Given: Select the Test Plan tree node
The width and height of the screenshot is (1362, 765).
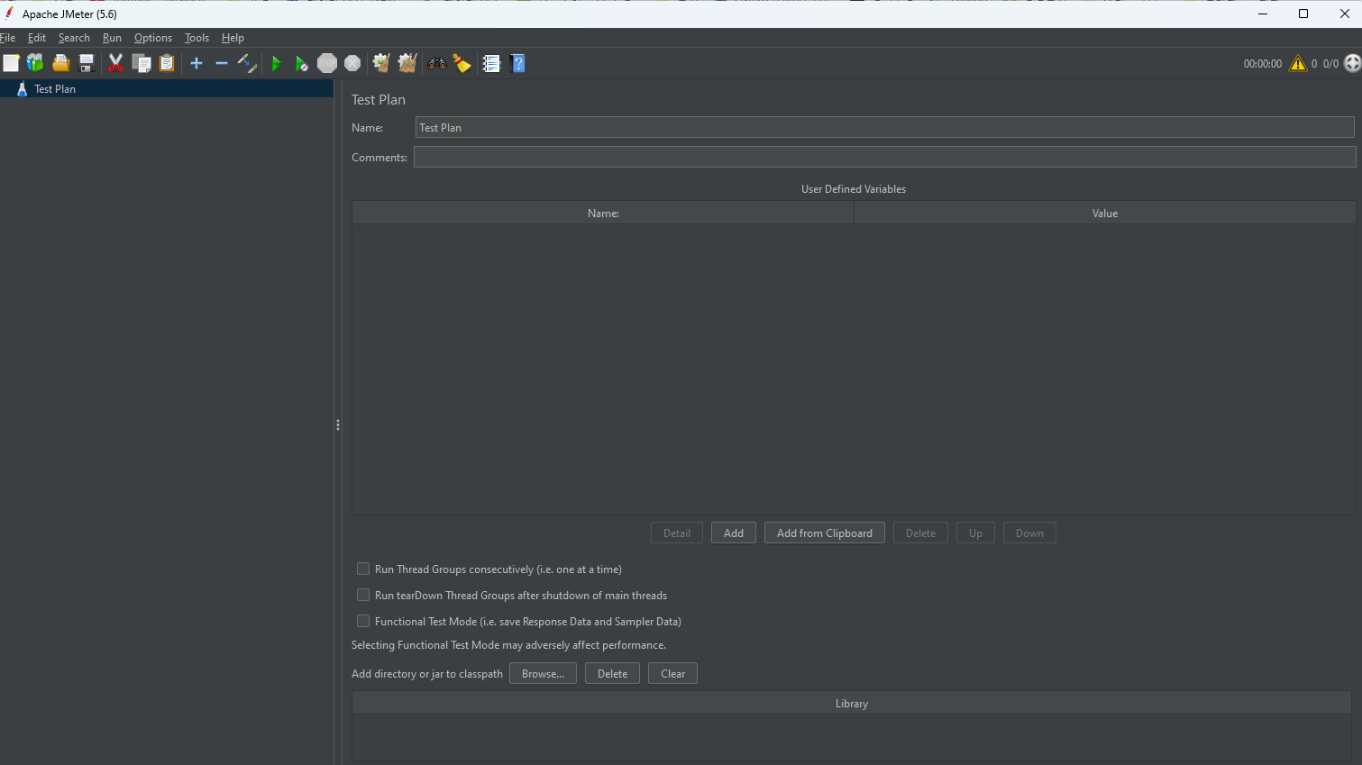Looking at the screenshot, I should point(167,88).
